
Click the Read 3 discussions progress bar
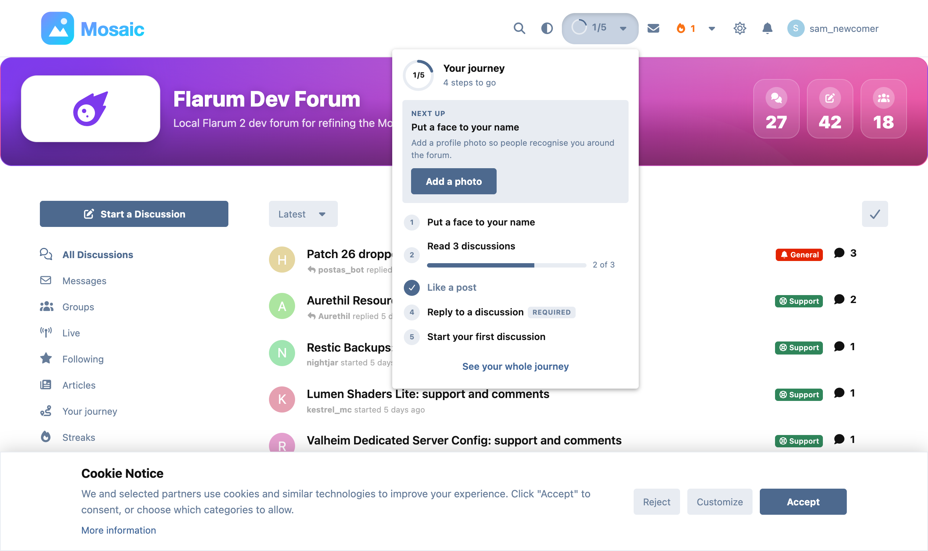point(506,265)
